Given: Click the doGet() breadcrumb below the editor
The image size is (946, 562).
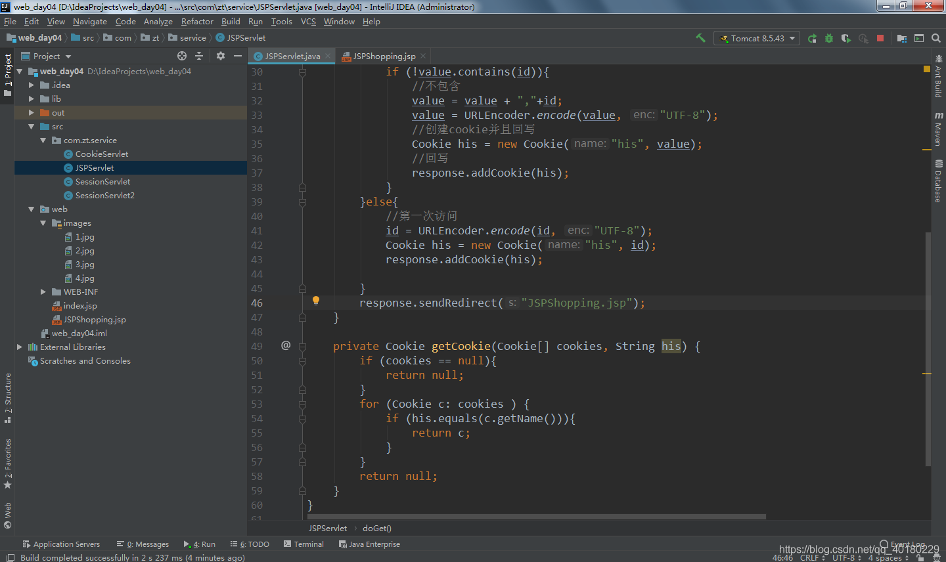Looking at the screenshot, I should click(377, 528).
